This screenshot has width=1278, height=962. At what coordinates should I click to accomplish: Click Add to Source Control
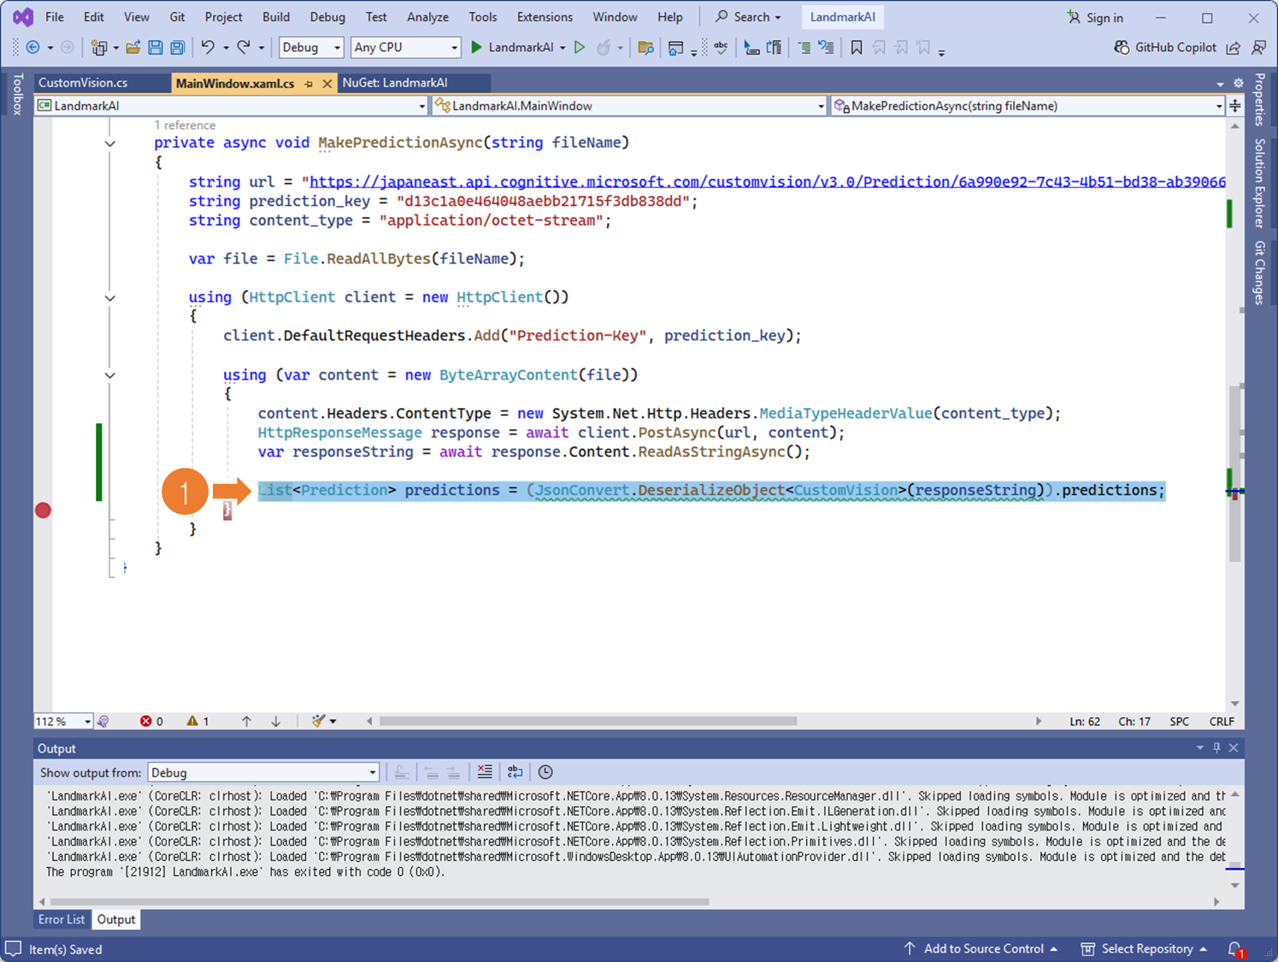click(981, 949)
